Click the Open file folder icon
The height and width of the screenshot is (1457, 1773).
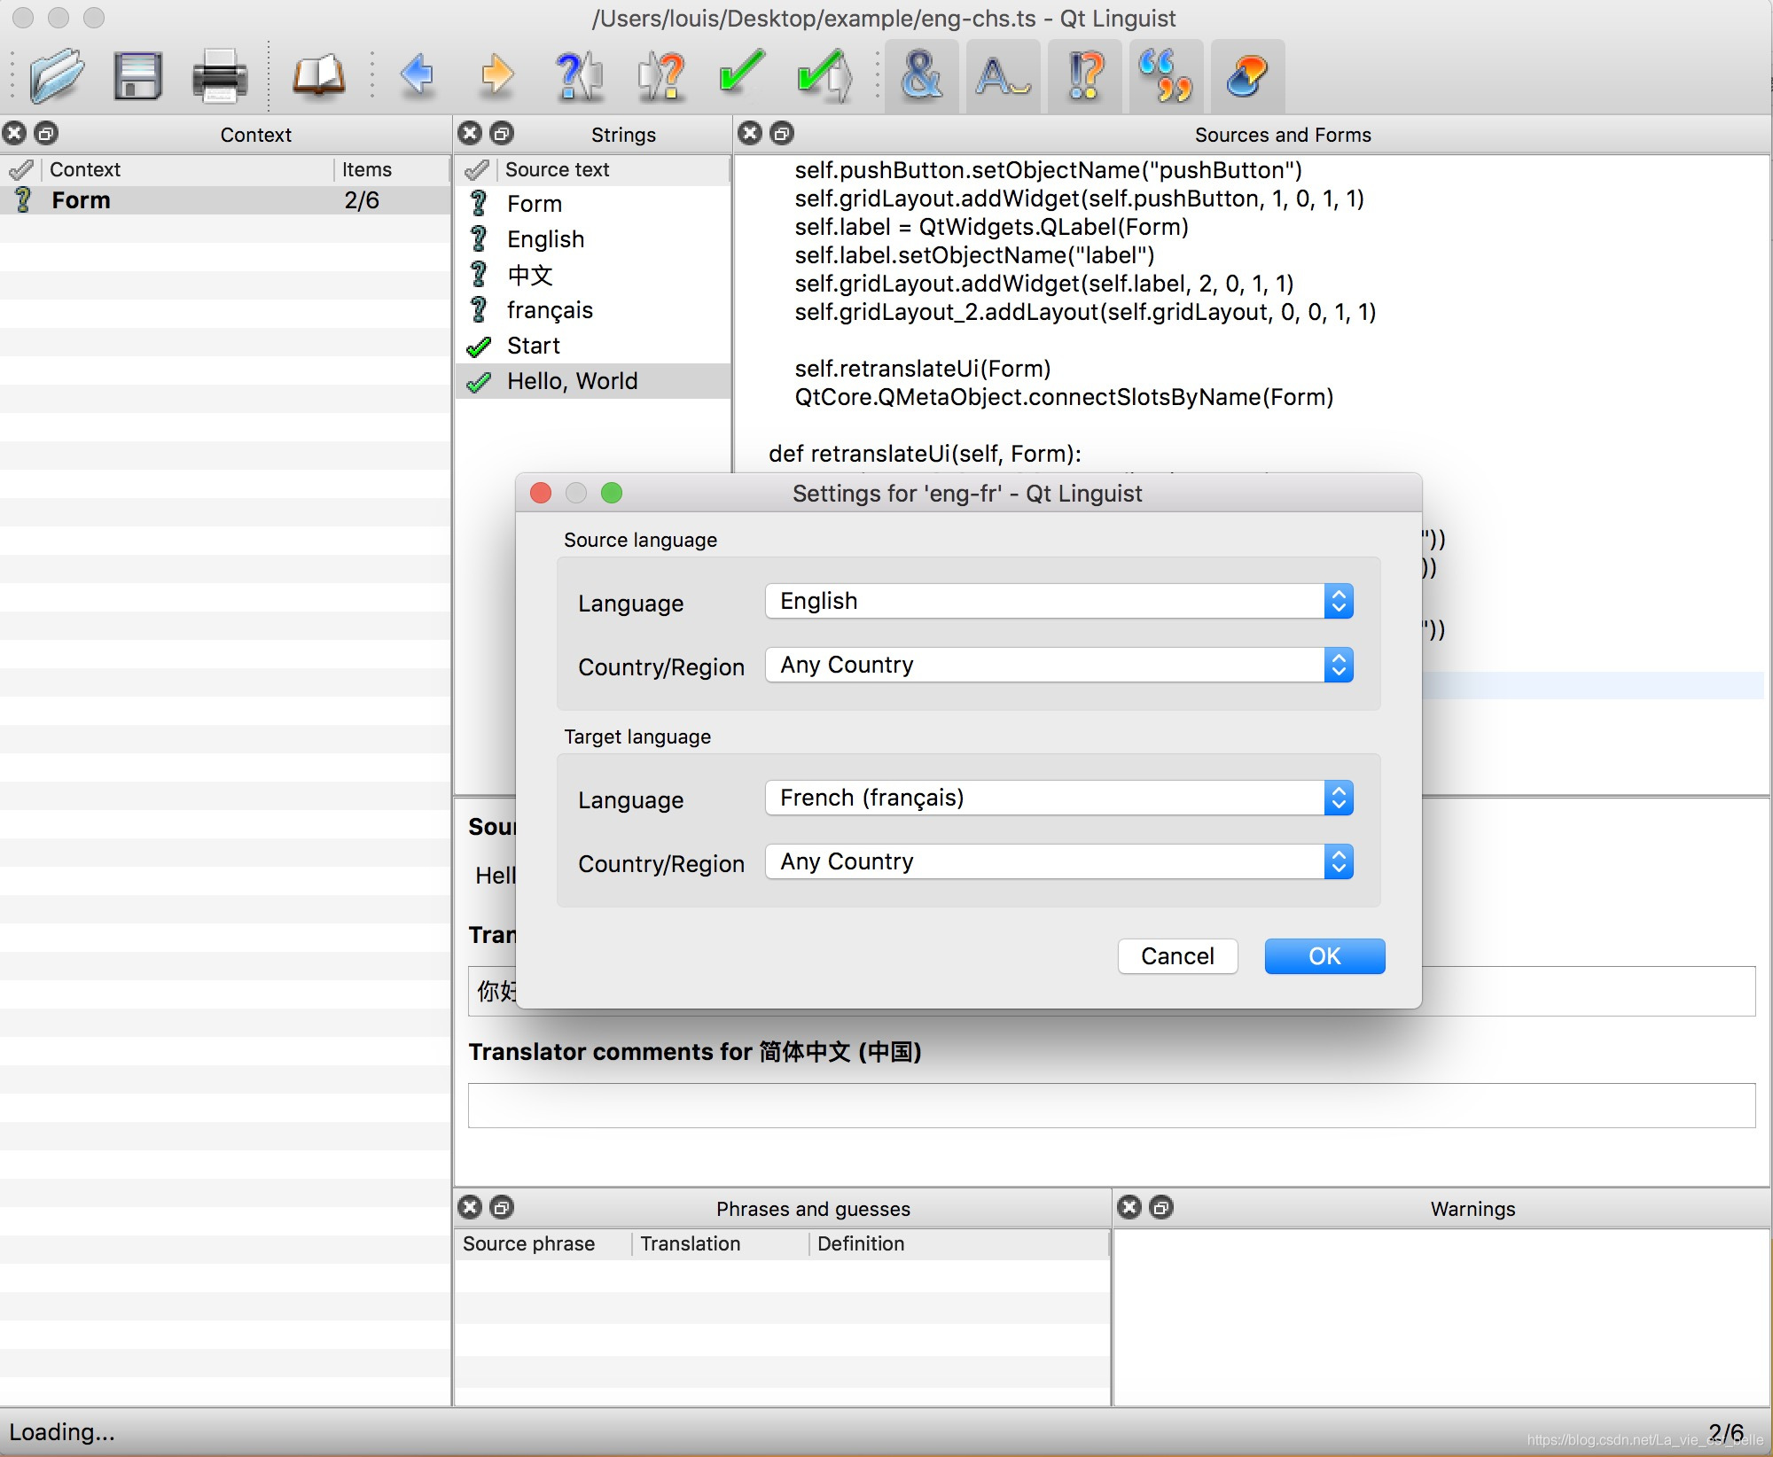(57, 76)
